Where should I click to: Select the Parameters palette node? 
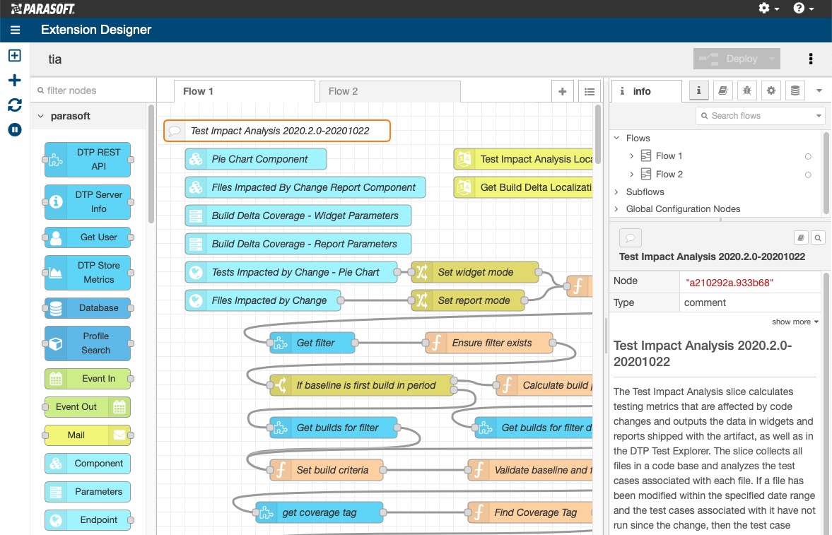tap(88, 491)
